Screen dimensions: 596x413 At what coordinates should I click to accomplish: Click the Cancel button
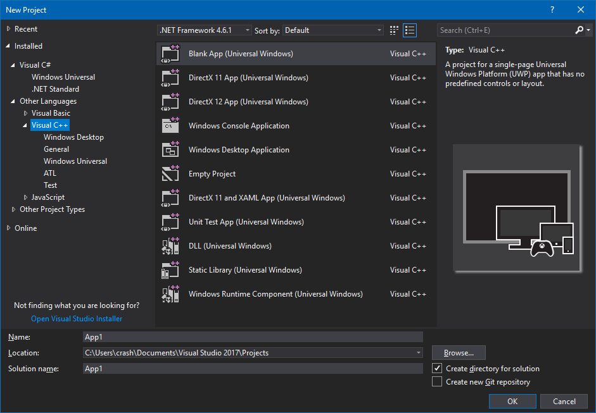click(564, 401)
